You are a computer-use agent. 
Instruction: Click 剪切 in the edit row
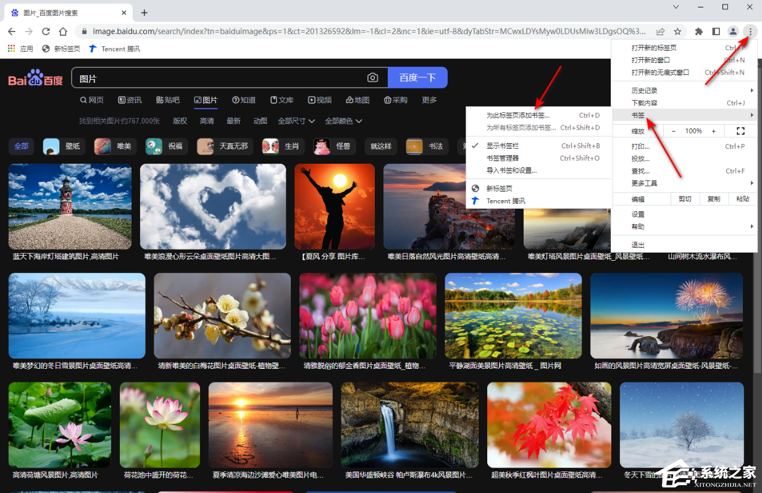[685, 199]
